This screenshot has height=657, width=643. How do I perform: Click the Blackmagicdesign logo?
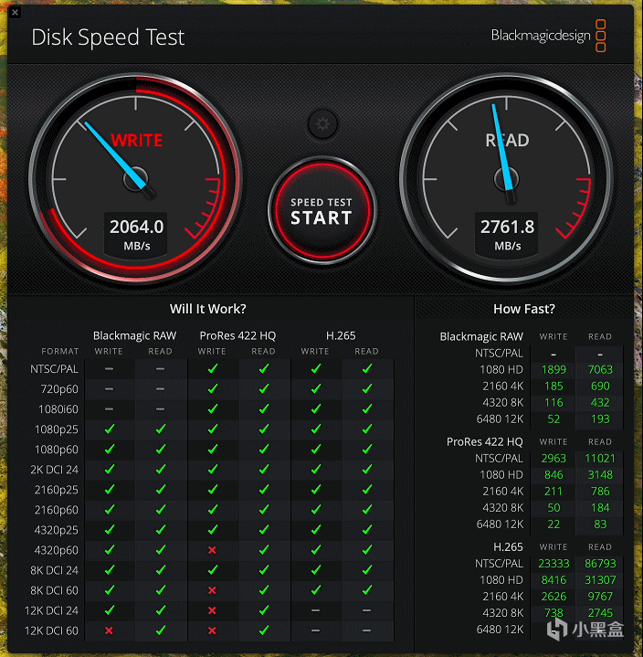point(548,36)
